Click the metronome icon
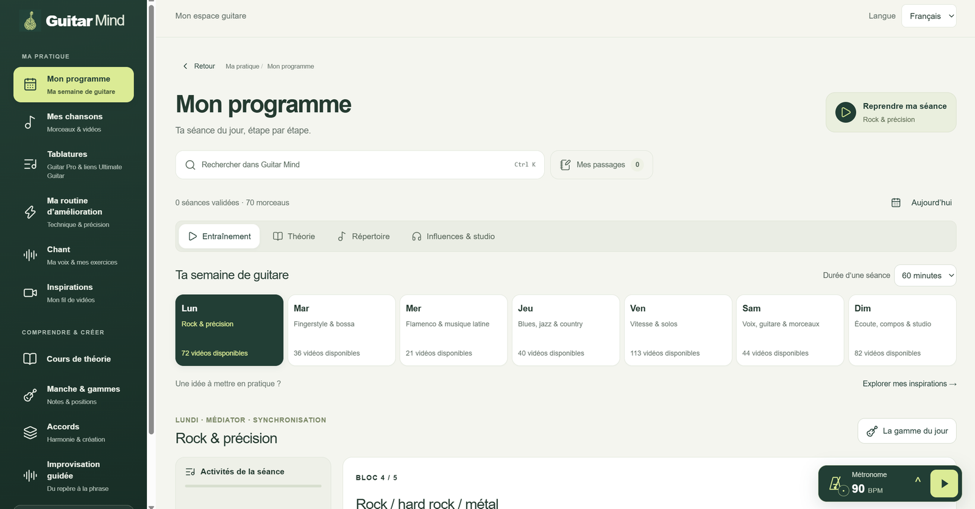Screen dimensions: 975x509 [836, 485]
